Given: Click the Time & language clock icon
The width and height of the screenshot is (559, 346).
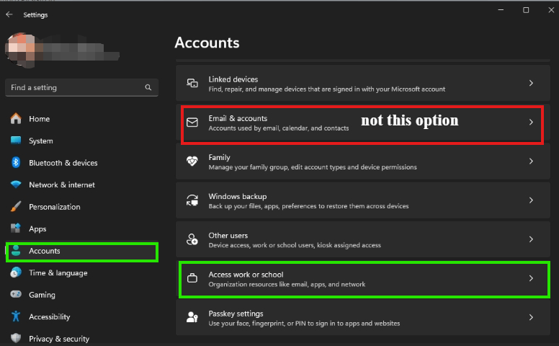Looking at the screenshot, I should pos(16,273).
